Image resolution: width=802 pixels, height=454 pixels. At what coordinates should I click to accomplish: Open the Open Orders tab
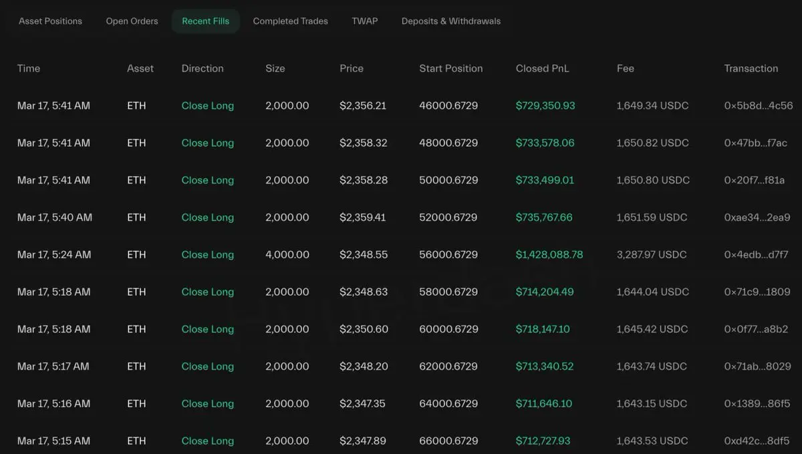(132, 21)
